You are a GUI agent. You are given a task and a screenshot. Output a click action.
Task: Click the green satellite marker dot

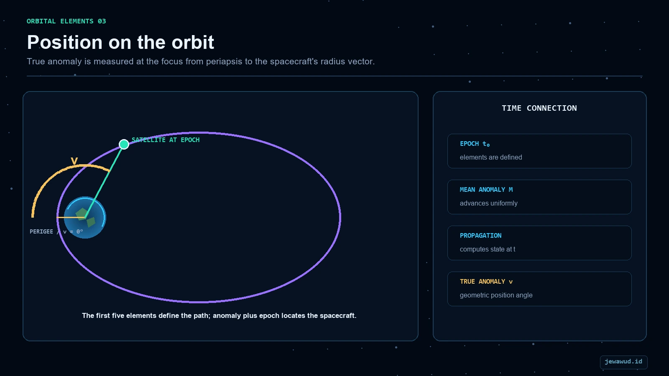[x=124, y=144]
